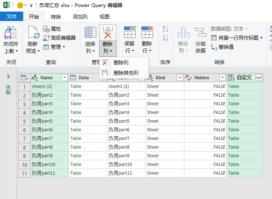Expand the 删除行 dropdown arrow
272x199 pixels.
point(150,51)
